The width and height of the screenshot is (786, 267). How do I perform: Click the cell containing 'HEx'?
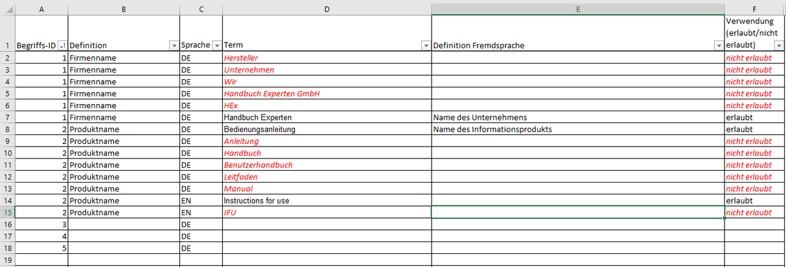327,105
